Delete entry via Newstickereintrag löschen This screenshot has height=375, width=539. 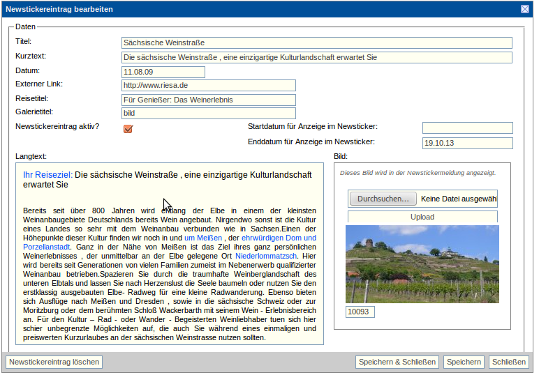pyautogui.click(x=54, y=362)
